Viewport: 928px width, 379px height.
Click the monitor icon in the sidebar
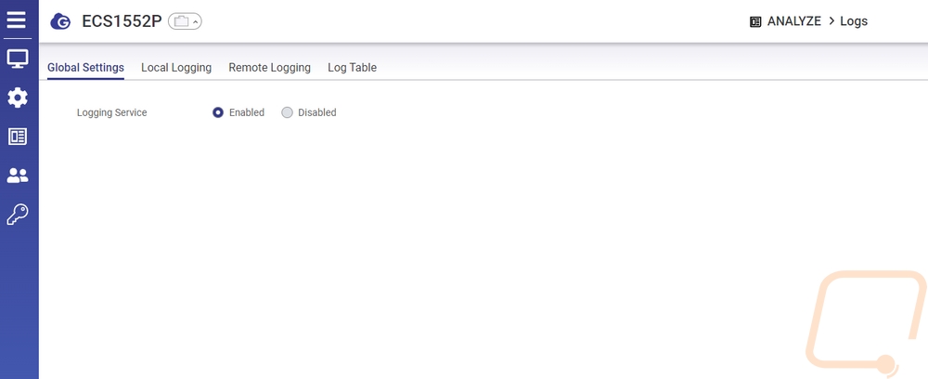[x=18, y=59]
